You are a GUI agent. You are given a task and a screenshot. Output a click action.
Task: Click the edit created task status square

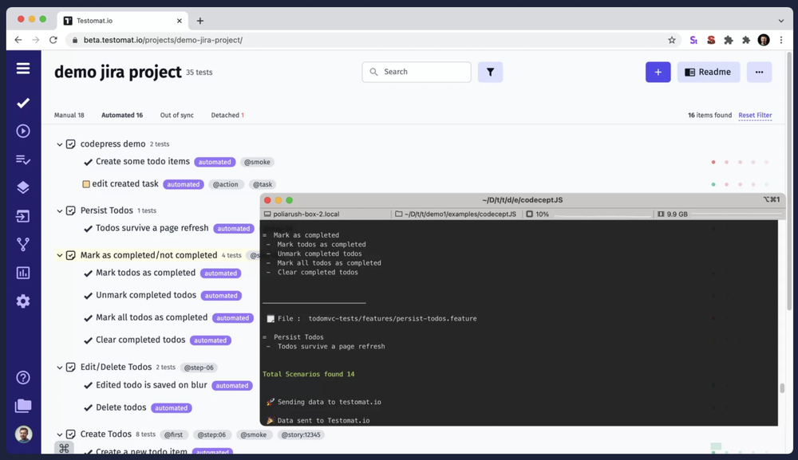click(x=86, y=184)
